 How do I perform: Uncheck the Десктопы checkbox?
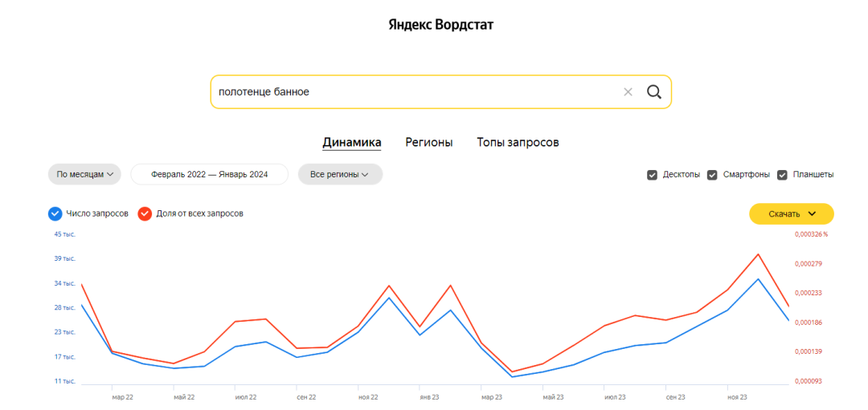[x=652, y=175]
